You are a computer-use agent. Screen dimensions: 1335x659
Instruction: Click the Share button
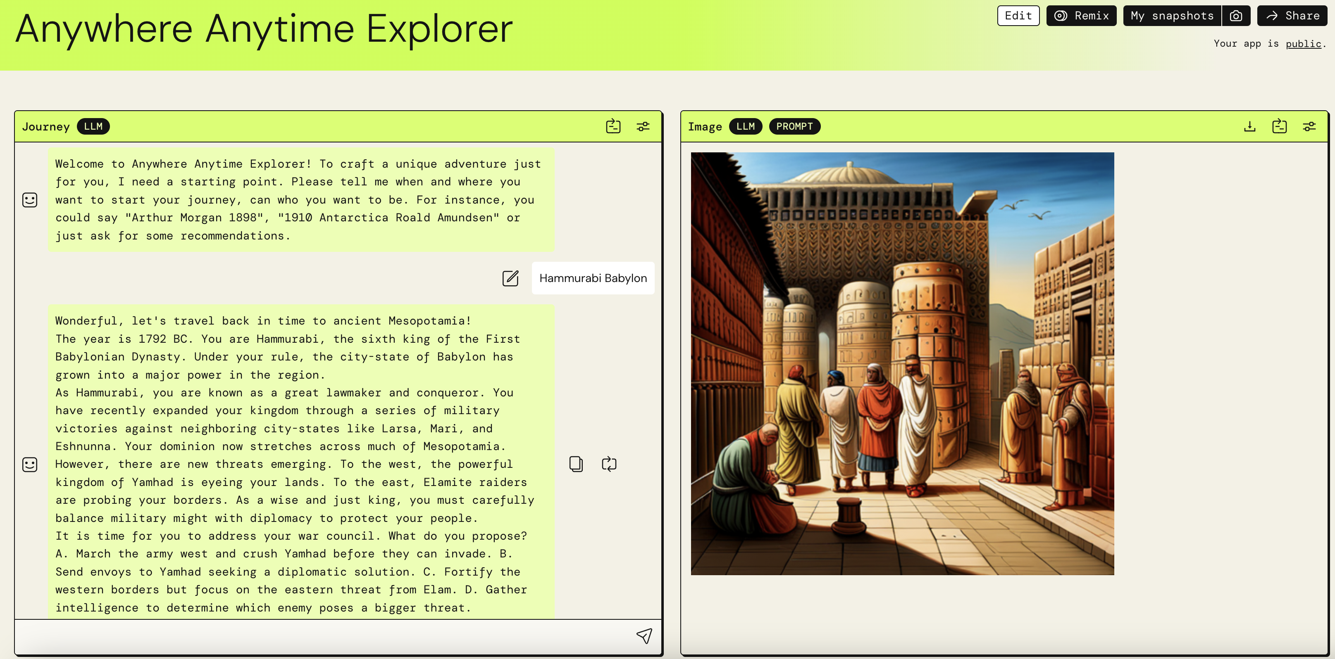click(1292, 16)
